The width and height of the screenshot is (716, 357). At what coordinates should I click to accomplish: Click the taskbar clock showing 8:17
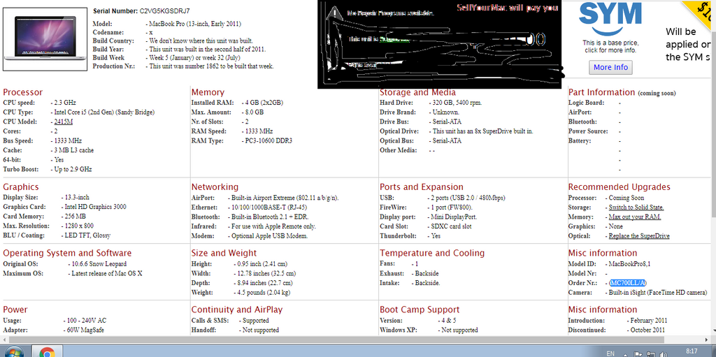pyautogui.click(x=692, y=351)
